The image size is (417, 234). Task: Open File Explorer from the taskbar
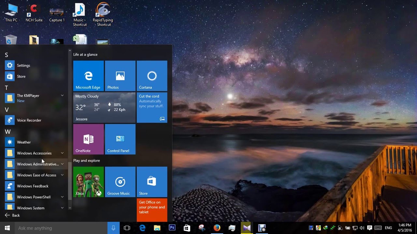(x=157, y=228)
